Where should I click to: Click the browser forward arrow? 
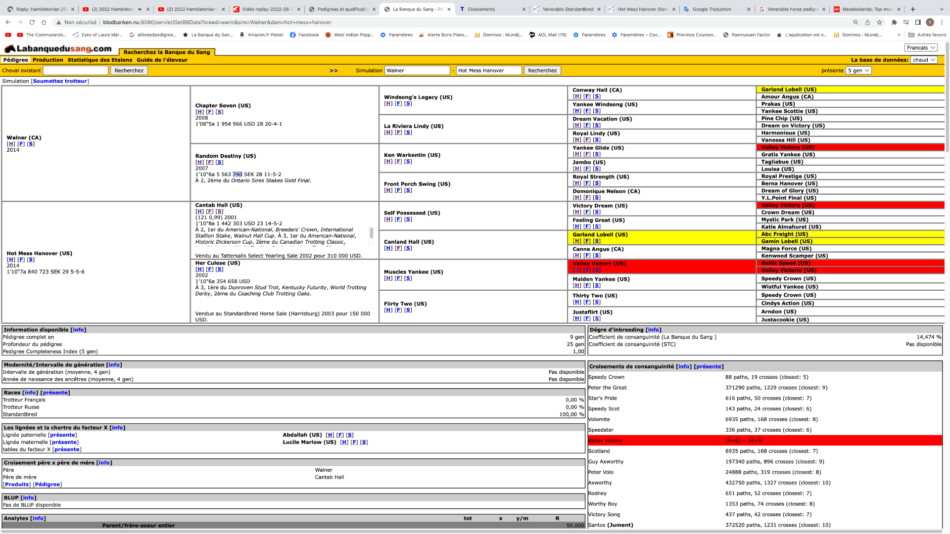(20, 22)
